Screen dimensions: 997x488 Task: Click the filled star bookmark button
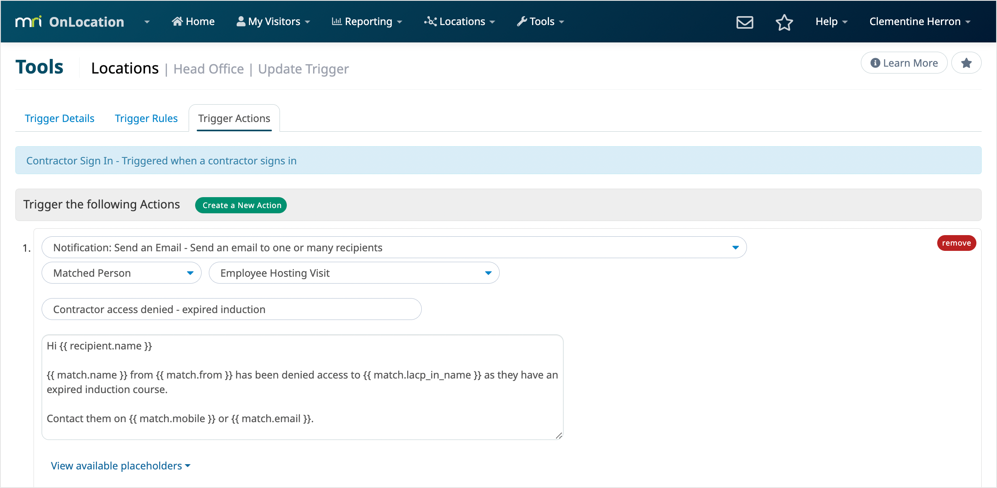(x=966, y=63)
